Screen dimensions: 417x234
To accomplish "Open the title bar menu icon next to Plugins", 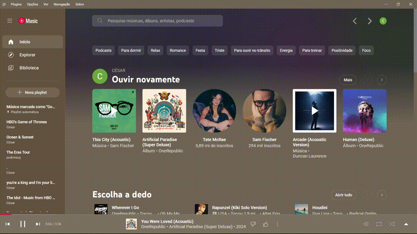I will [x=4, y=4].
